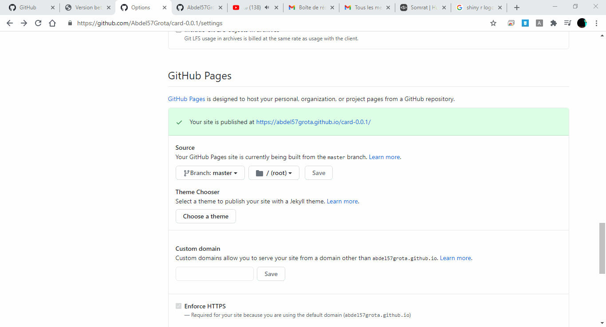
Task: View site security lock info
Action: pyautogui.click(x=70, y=23)
